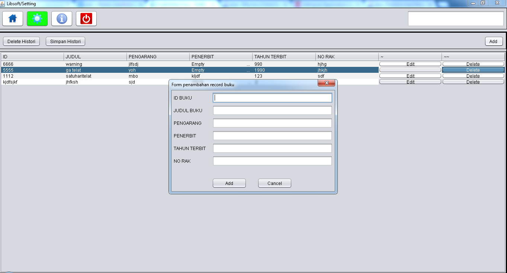Image resolution: width=507 pixels, height=273 pixels.
Task: Select the 'satuharitelat' title cell
Action: pyautogui.click(x=95, y=76)
